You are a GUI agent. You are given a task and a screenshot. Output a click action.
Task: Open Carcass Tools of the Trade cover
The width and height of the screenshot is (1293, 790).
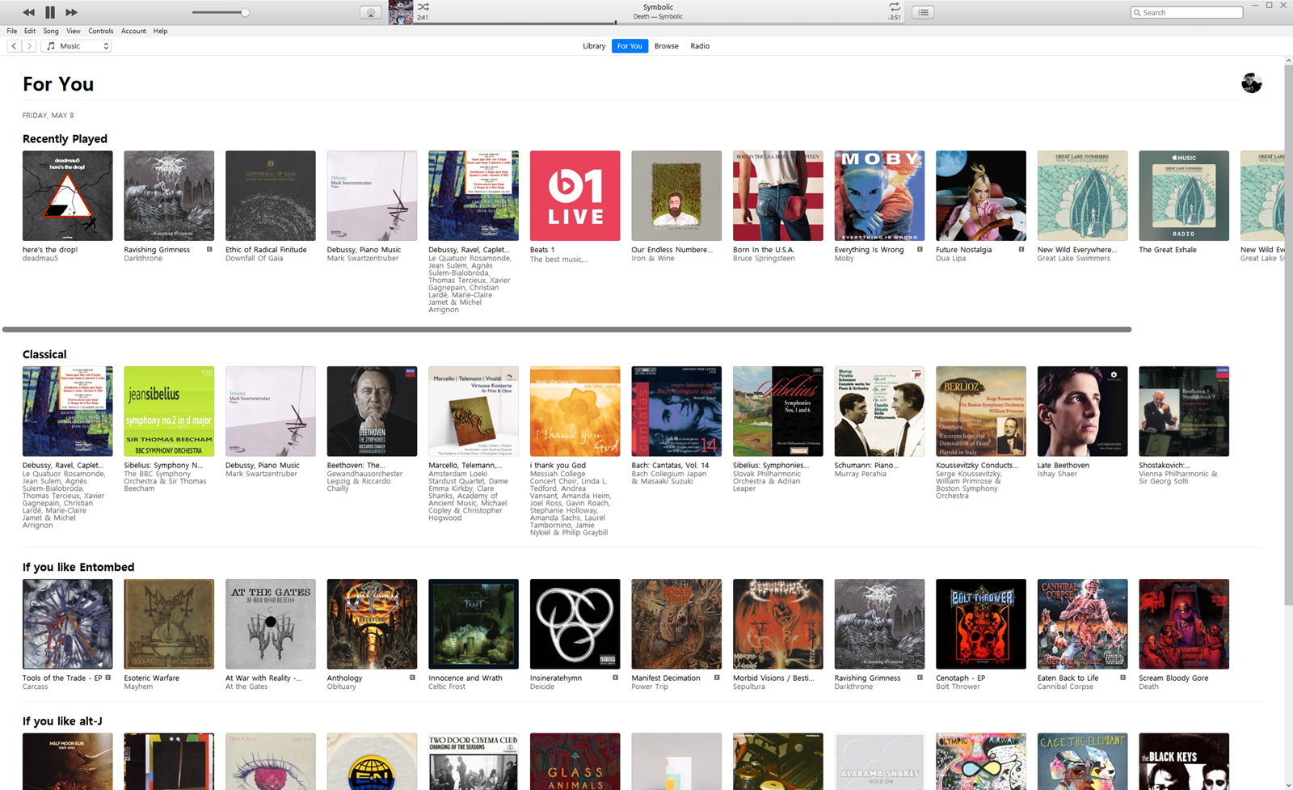click(x=68, y=624)
